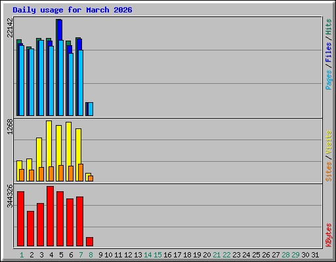Click day 29 weekend label on x-axis
Screen dimensions: 336x262
click(x=295, y=255)
